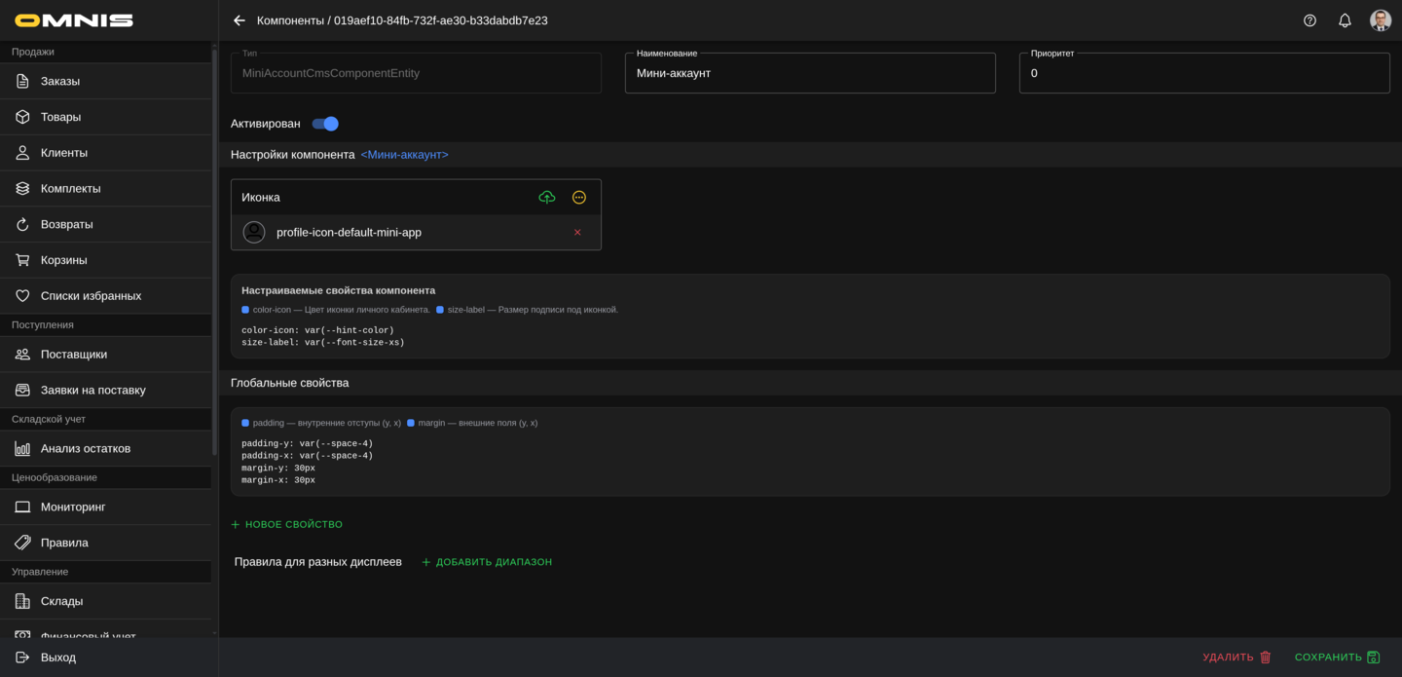Click Добавить диапазон button
Screen dimensions: 1402x677
(x=487, y=562)
